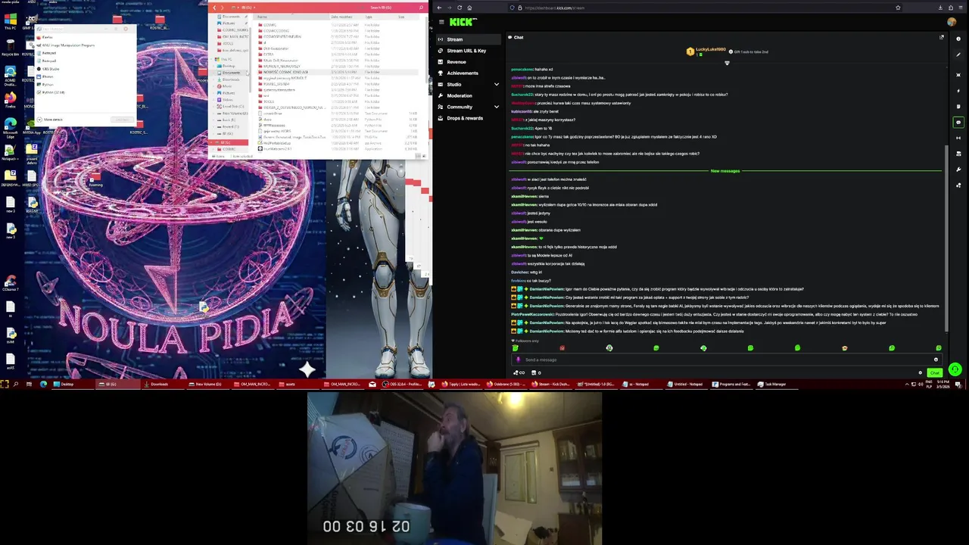
Task: Select the highlighted chat bubble icon in rail
Action: coord(958,123)
